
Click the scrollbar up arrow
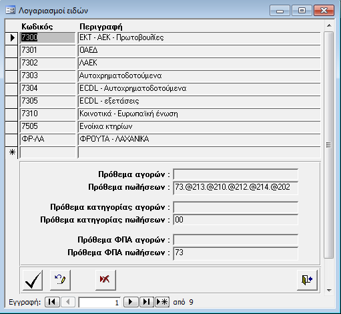[329, 25]
